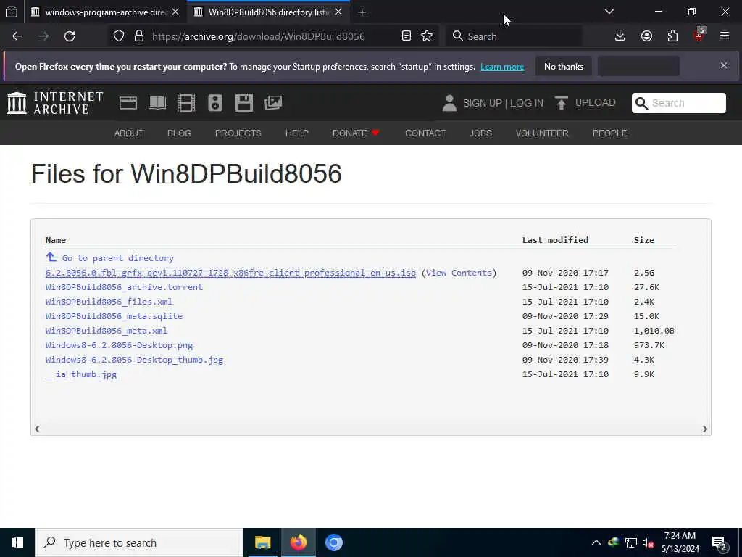The width and height of the screenshot is (742, 557).
Task: Open a new browser tab
Action: pos(362,12)
